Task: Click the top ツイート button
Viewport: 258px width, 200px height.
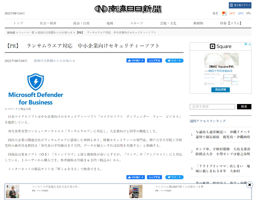Action: [x=174, y=60]
